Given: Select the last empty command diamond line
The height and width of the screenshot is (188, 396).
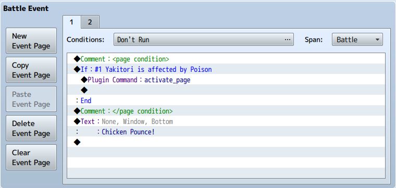Looking at the screenshot, I should click(x=226, y=142).
